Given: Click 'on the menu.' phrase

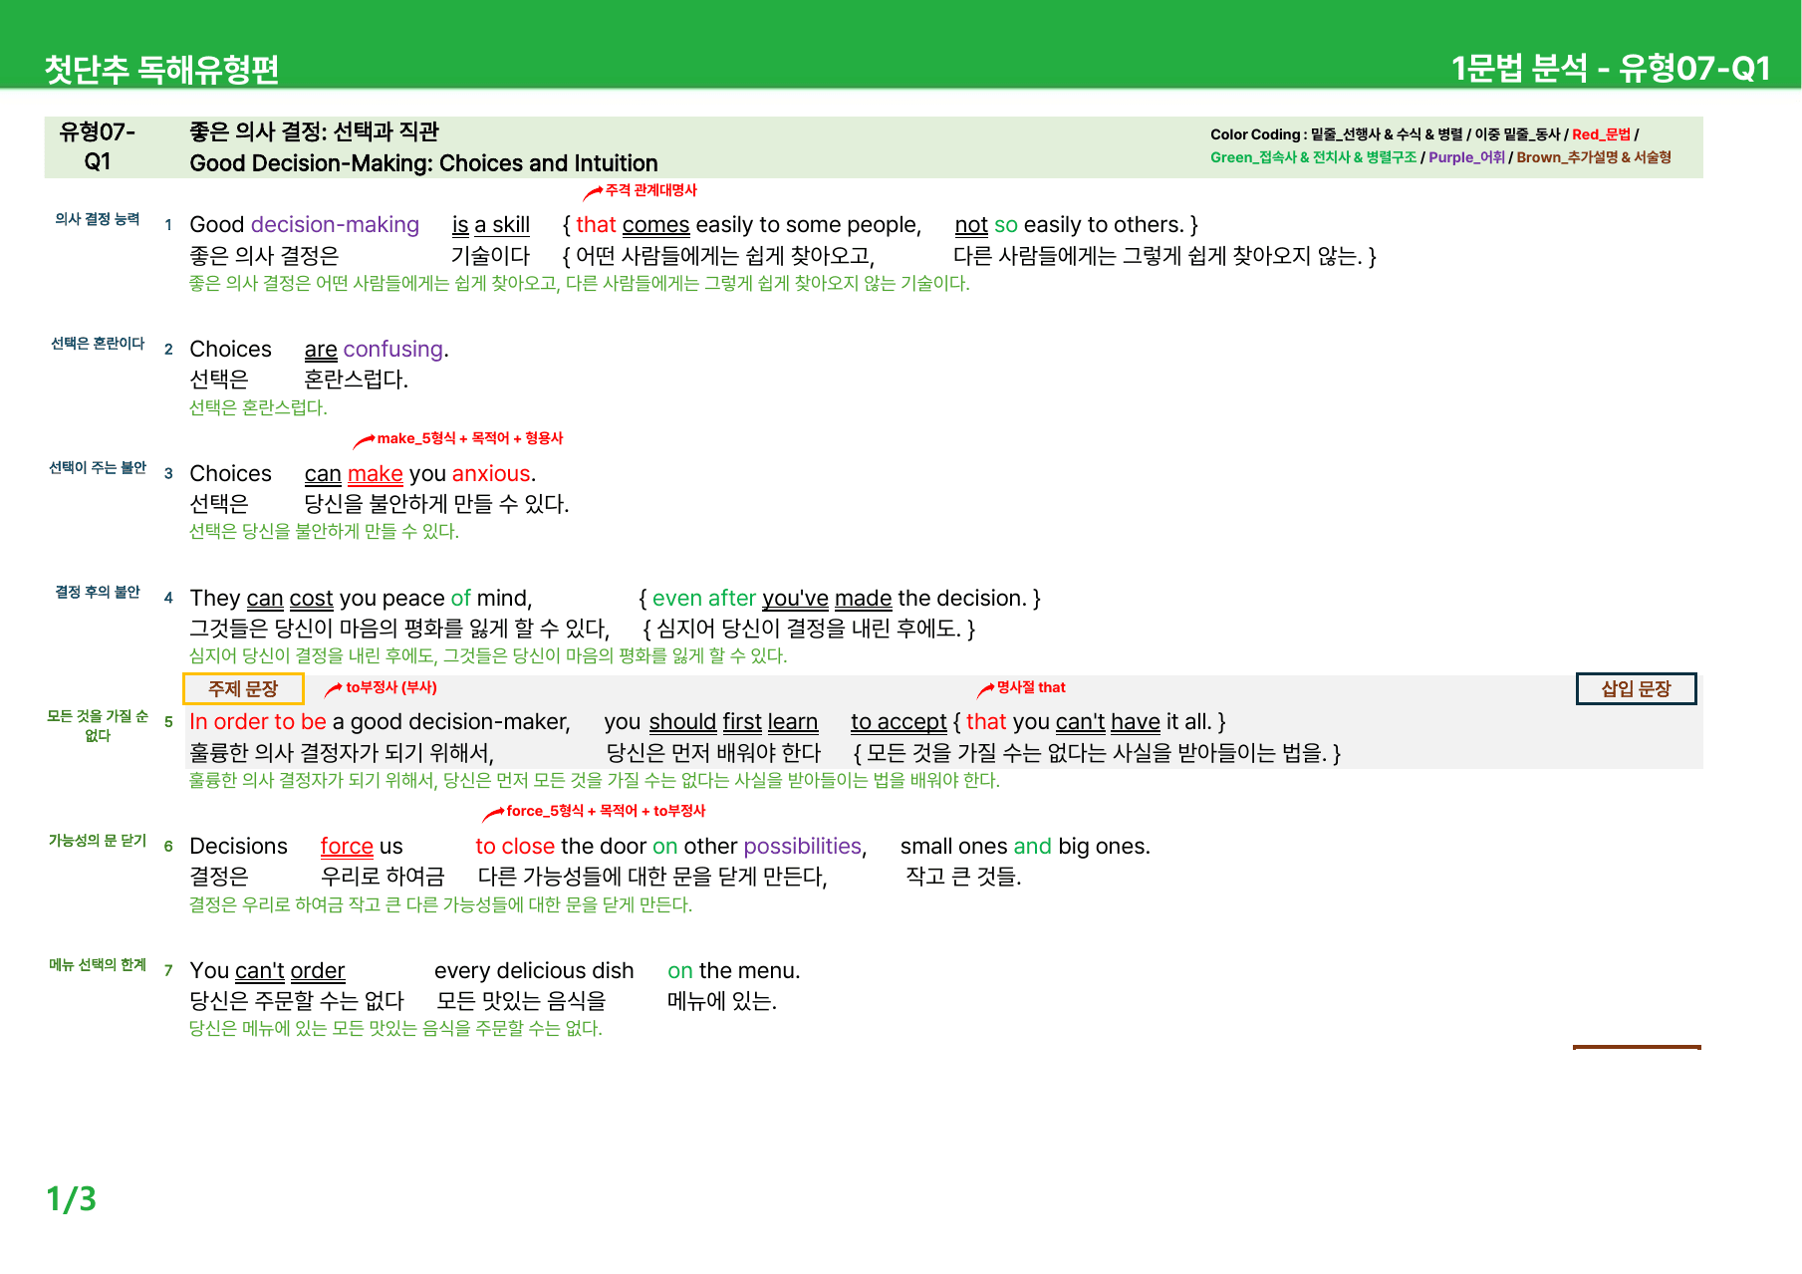Looking at the screenshot, I should [x=734, y=971].
